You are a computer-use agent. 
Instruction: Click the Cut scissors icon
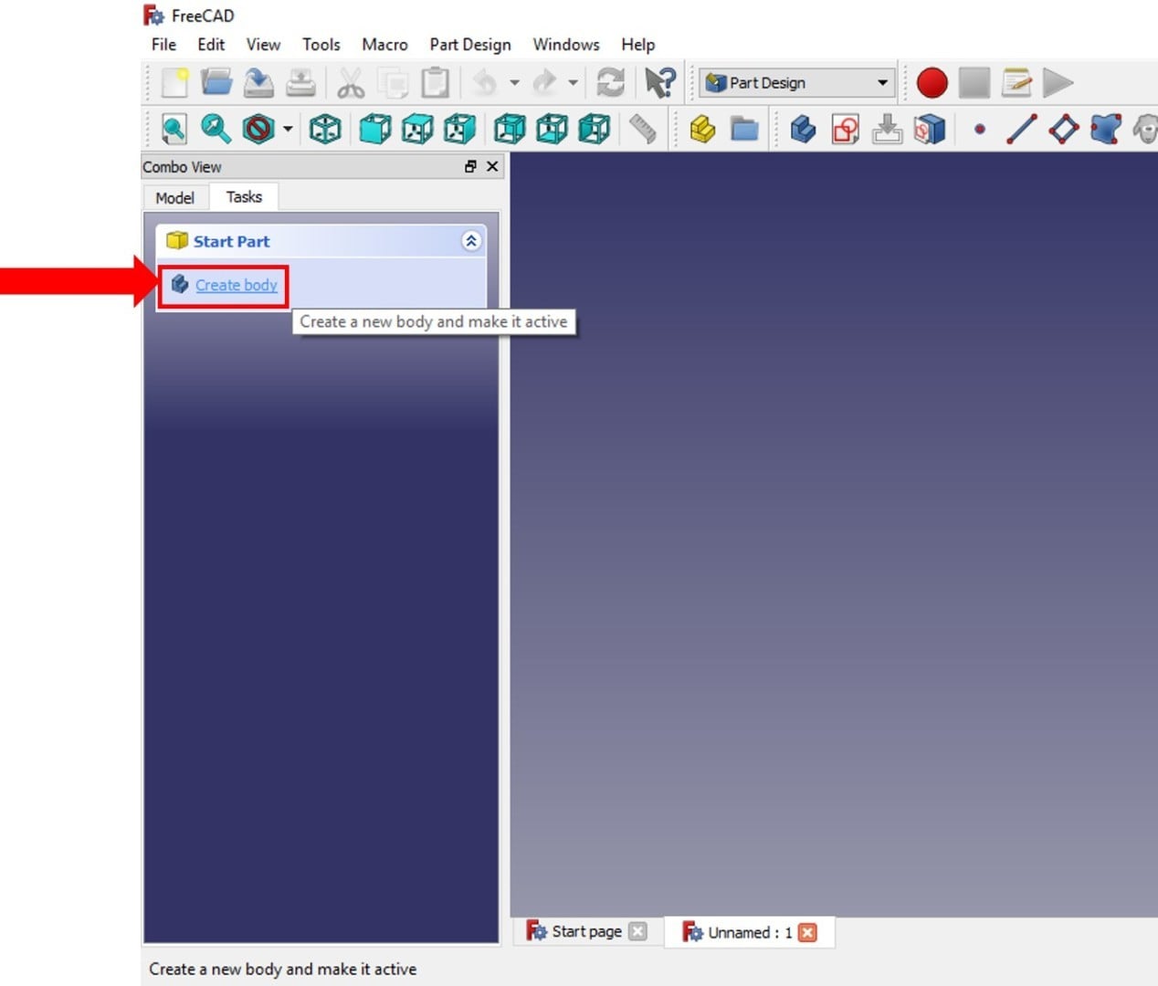click(x=351, y=83)
